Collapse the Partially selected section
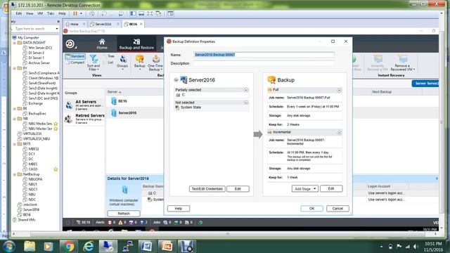Image resolution: width=450 pixels, height=253 pixels. pyautogui.click(x=245, y=90)
